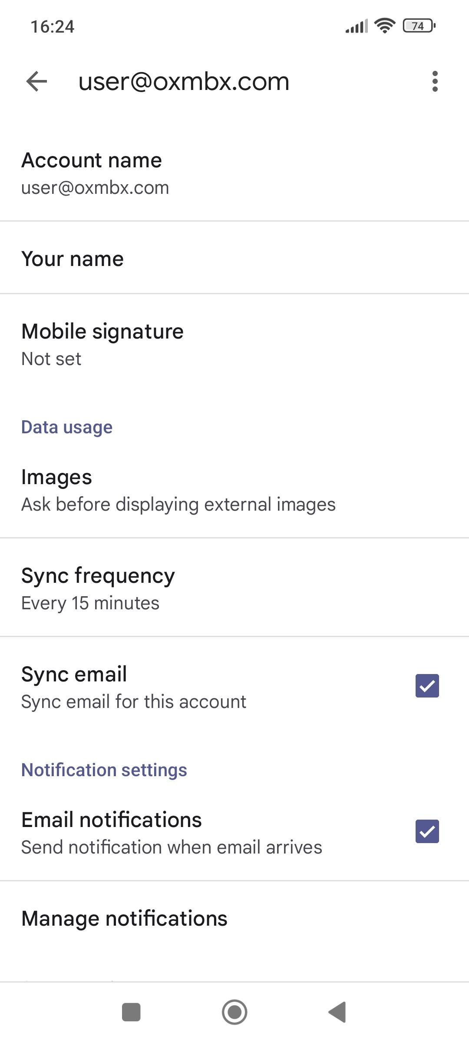
Task: Tap the back arrow icon
Action: click(x=36, y=81)
